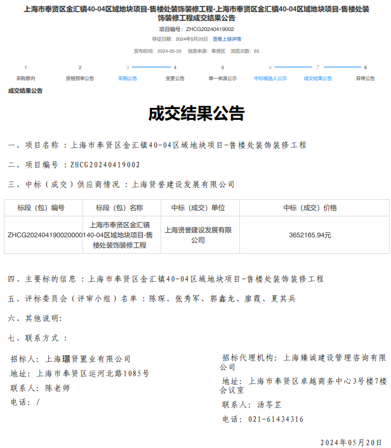This screenshot has width=391, height=448.
Task: Open the 资格预审公告 step
Action: [x=80, y=79]
